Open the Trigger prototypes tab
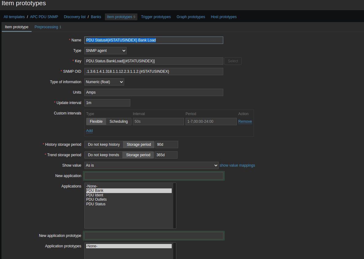364x259 pixels. click(x=156, y=17)
